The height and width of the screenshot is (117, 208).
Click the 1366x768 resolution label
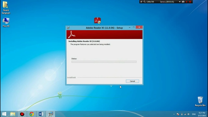pos(150,2)
